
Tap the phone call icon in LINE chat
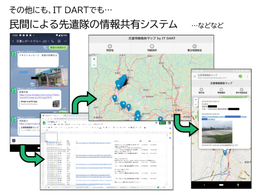pos(52,41)
